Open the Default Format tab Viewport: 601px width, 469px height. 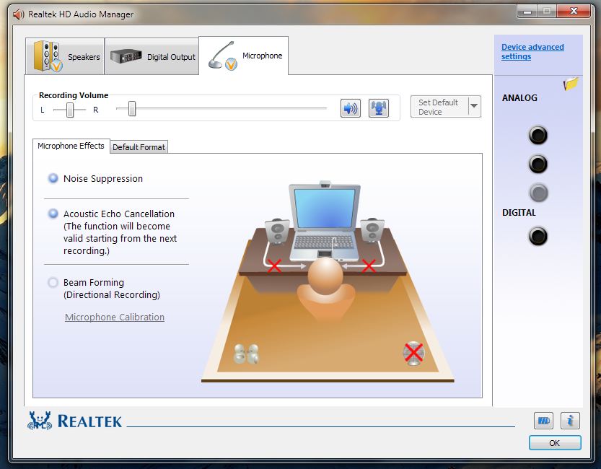[139, 147]
